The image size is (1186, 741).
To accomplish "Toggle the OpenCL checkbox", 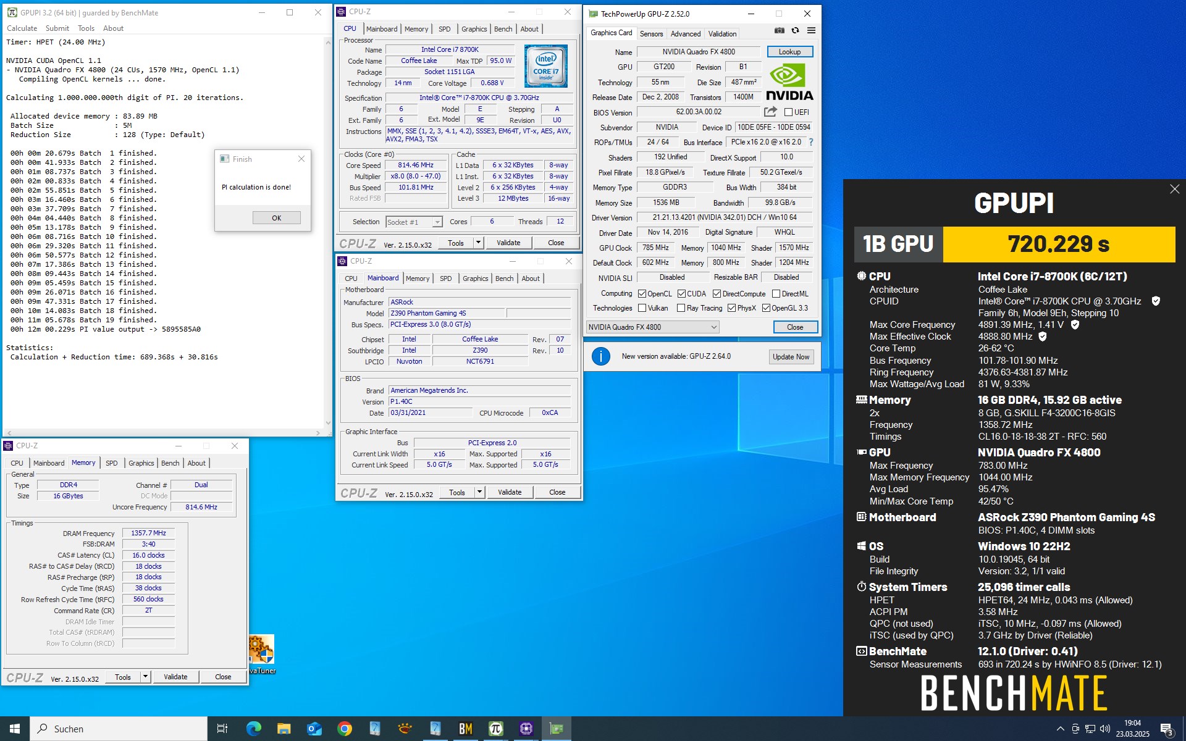I will coord(642,294).
